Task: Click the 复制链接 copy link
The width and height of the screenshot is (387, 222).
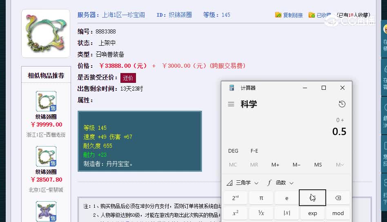Action: click(293, 15)
